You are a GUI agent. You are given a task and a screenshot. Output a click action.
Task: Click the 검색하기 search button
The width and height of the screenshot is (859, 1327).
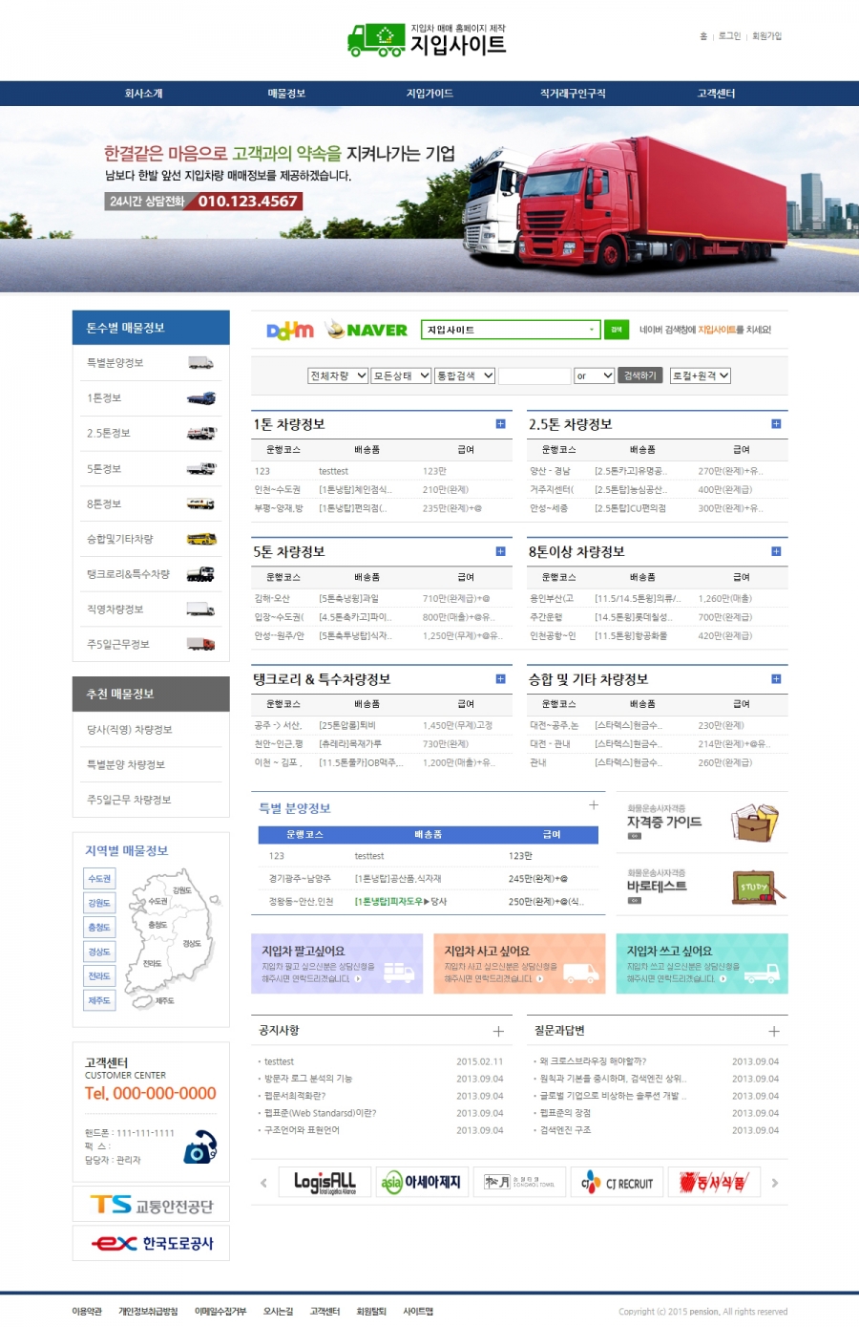[639, 376]
